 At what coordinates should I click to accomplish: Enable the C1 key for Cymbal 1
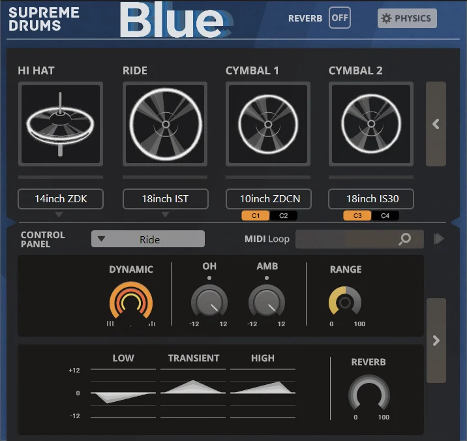[255, 216]
